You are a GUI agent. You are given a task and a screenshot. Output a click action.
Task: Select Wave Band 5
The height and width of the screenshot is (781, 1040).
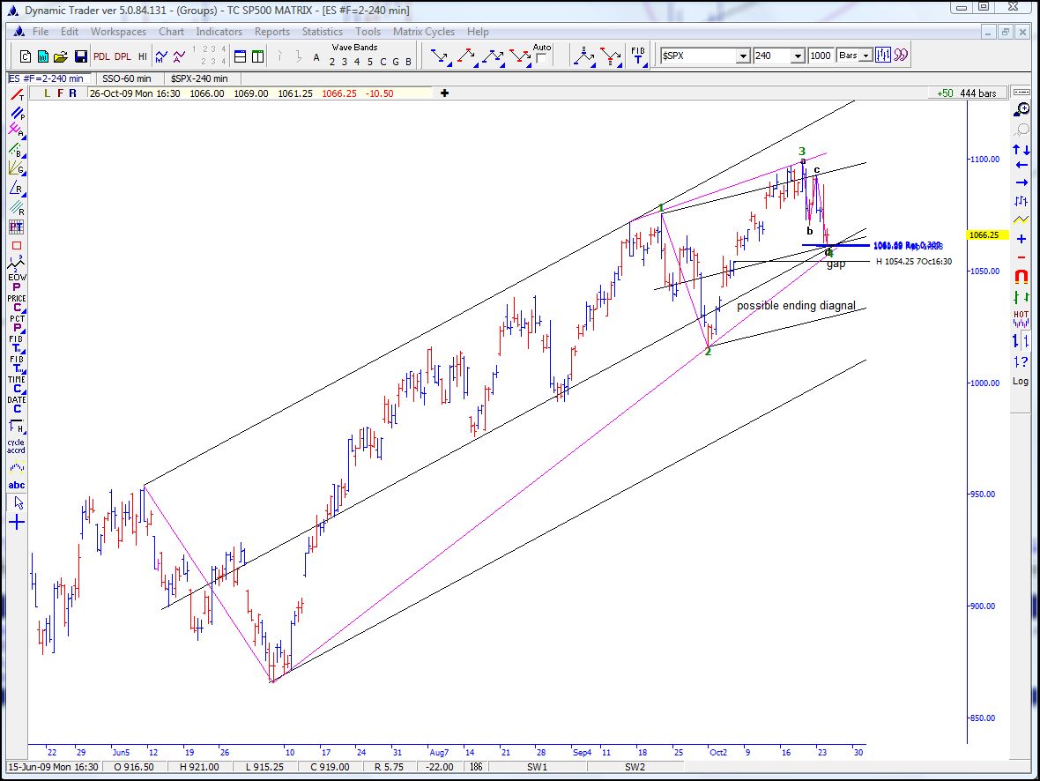tap(370, 62)
